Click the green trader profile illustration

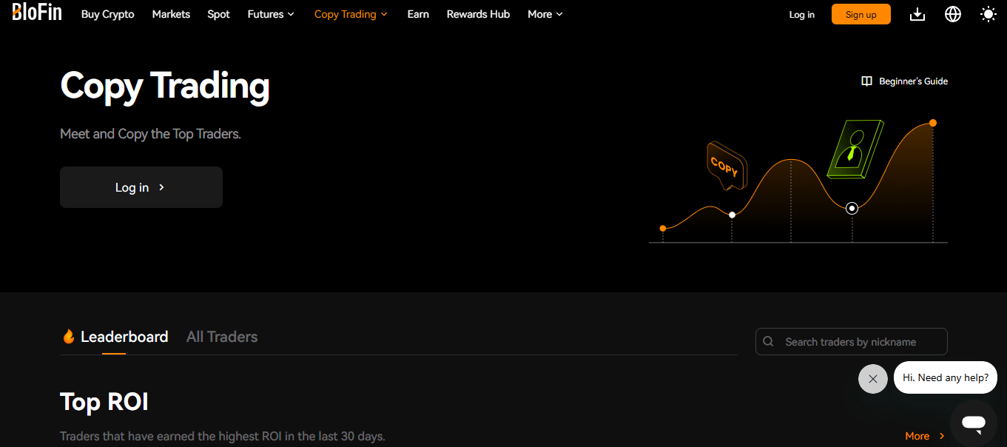(855, 149)
